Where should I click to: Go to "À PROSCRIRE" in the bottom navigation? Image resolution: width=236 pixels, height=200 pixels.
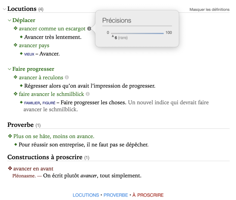coord(148,195)
